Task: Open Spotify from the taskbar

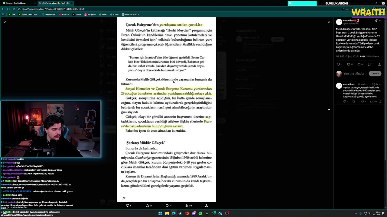Action: point(200,213)
